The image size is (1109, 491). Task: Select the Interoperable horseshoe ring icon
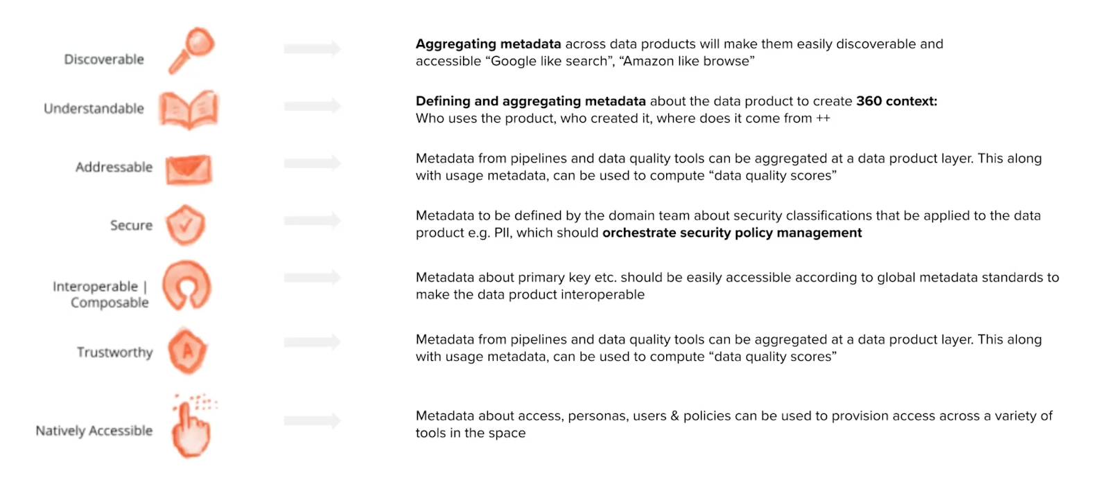(x=186, y=285)
